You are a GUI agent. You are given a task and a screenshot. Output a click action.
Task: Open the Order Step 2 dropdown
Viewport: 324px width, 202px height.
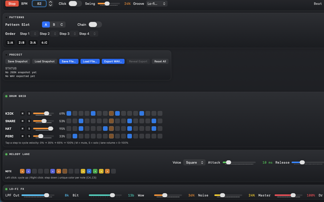tap(54, 34)
